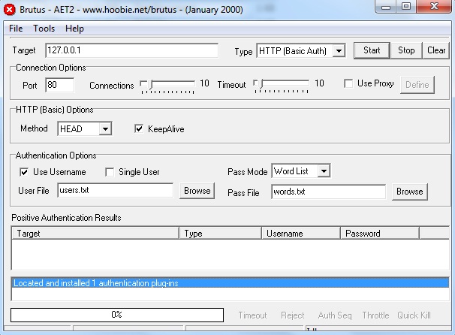Click the HEAD method combo box

tap(85, 128)
